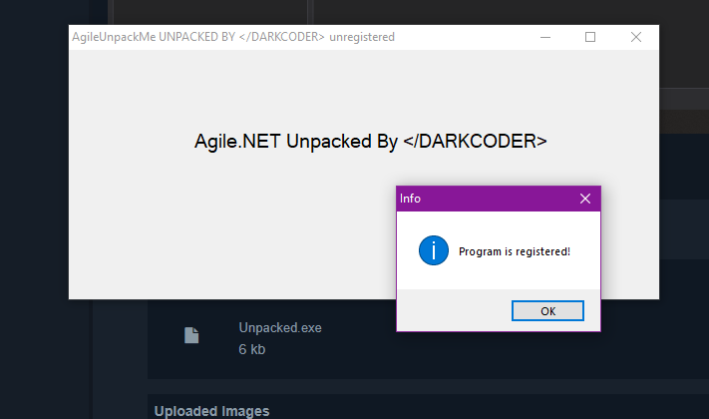The width and height of the screenshot is (709, 419).
Task: Close the AgileUnpackMe main window
Action: click(636, 37)
